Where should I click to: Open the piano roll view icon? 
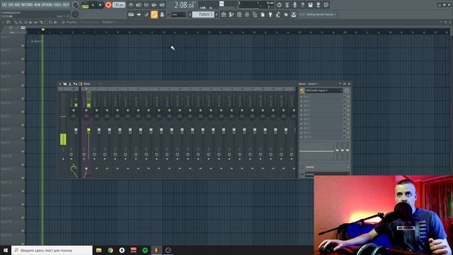pyautogui.click(x=231, y=14)
